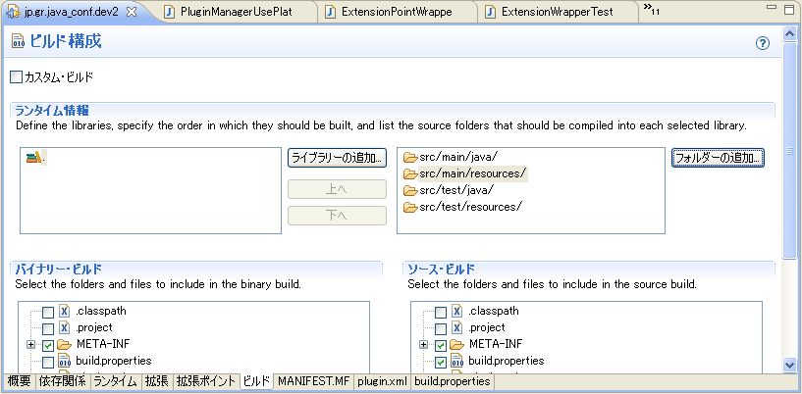Viewport: 802px width, 394px height.
Task: Click ライブラリーの追加... button
Action: (337, 158)
